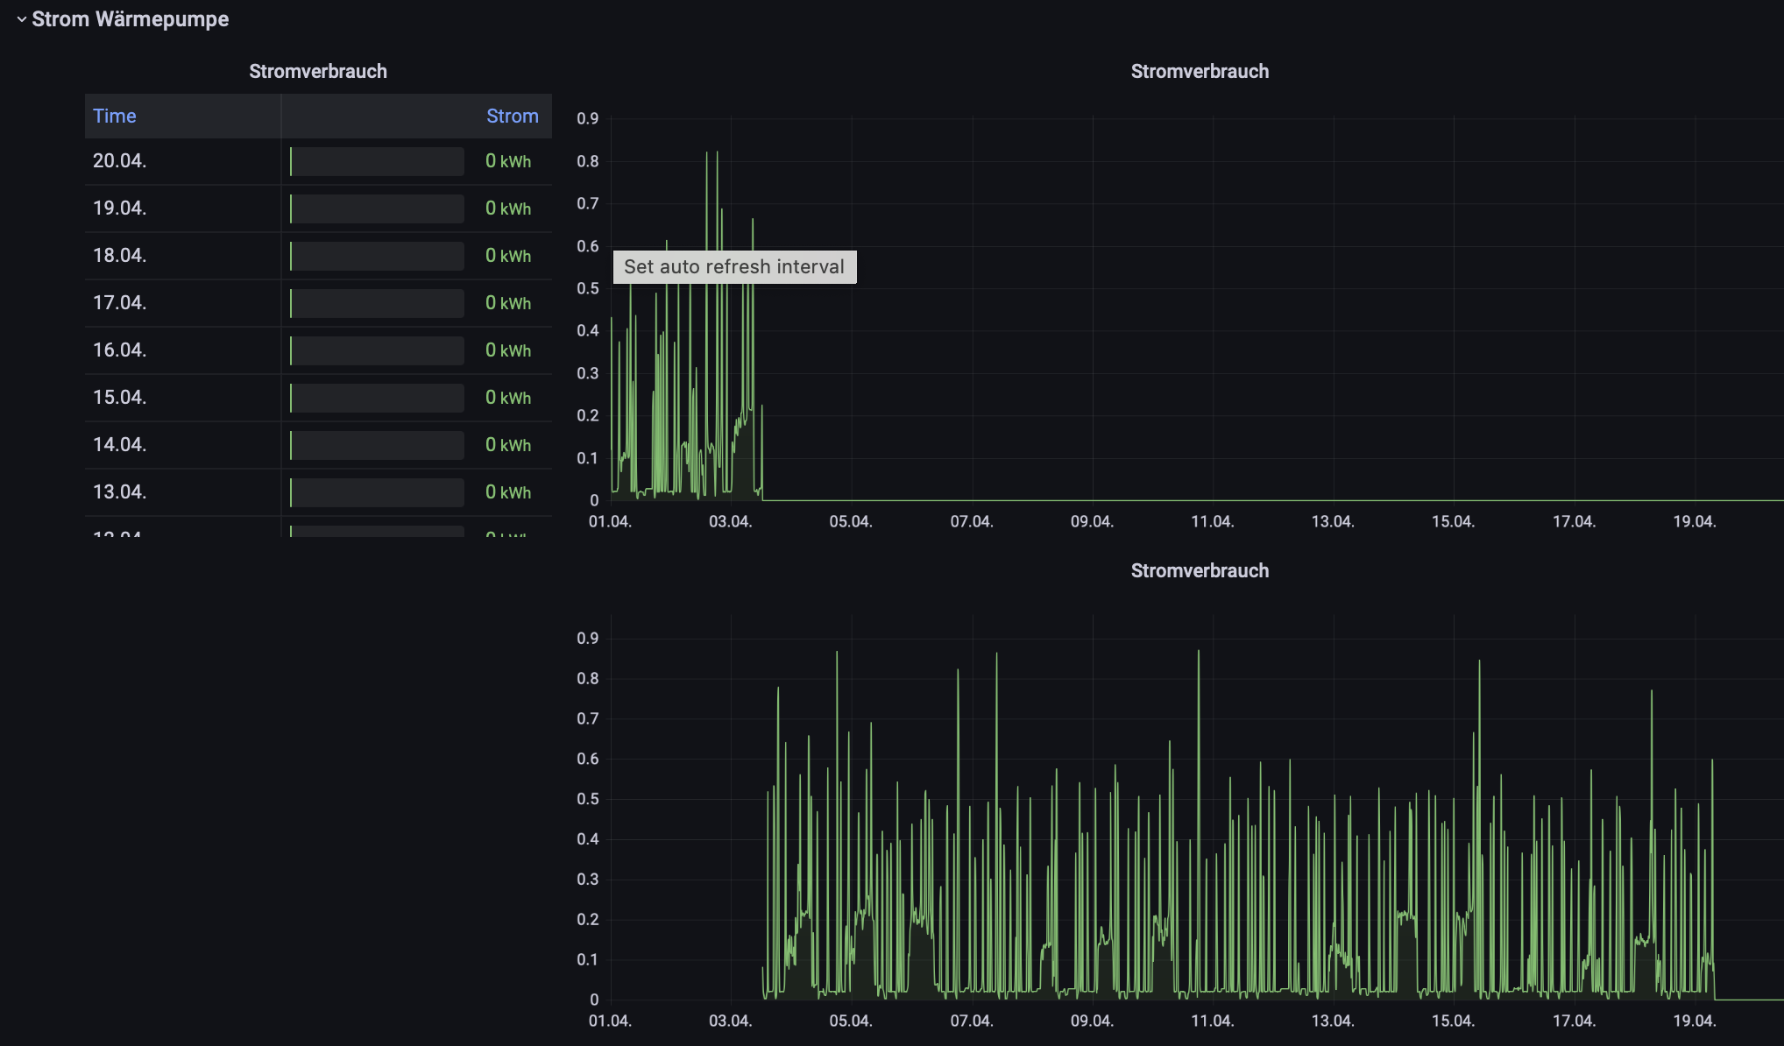Click the 17.04. x-axis label on the lower chart

click(1574, 1021)
